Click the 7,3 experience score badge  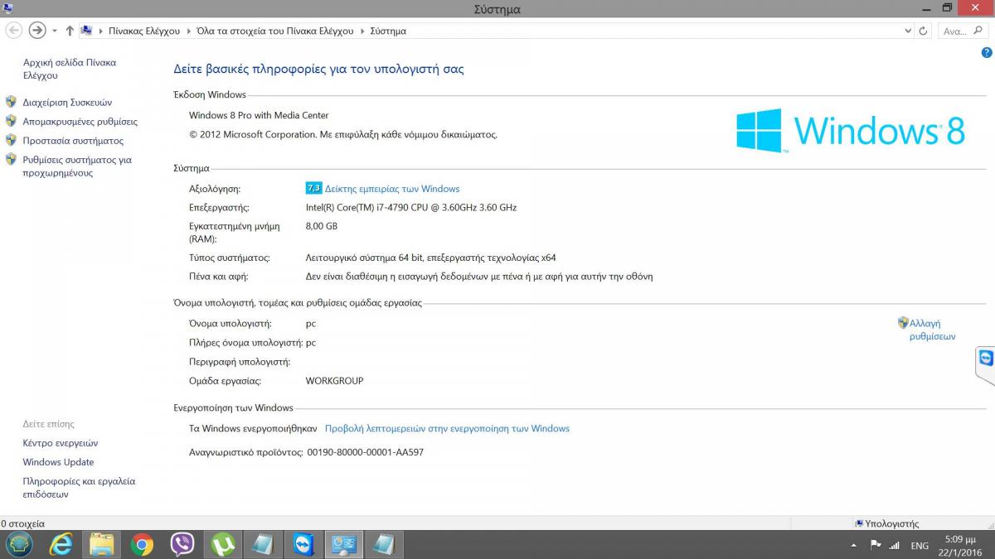313,188
